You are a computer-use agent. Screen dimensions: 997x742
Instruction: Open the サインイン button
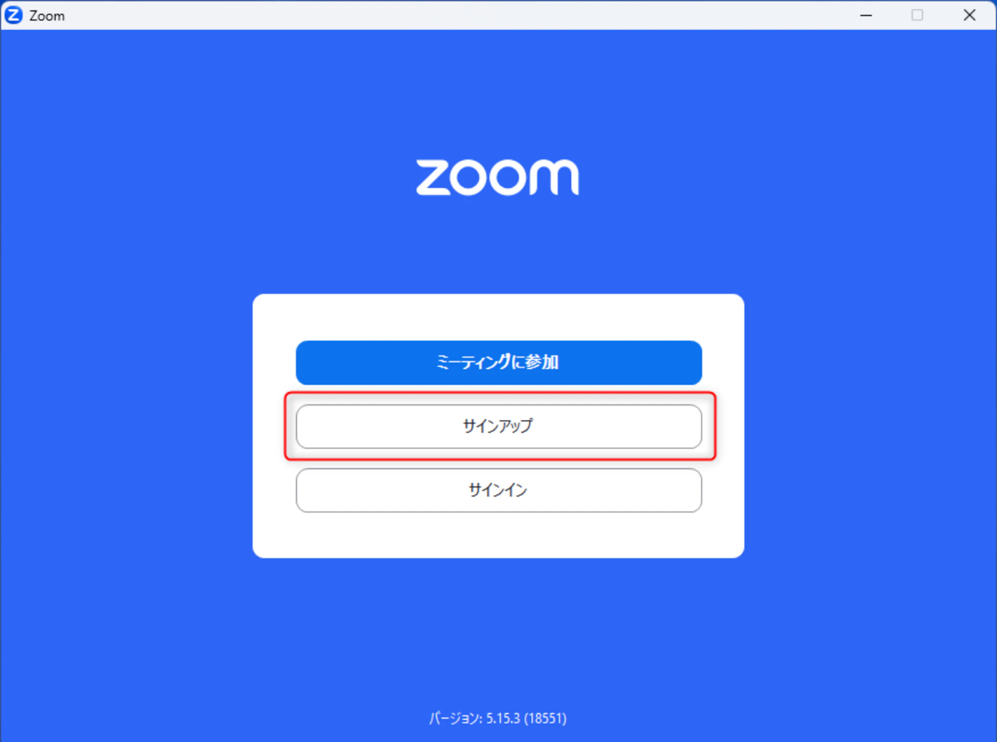tap(498, 490)
